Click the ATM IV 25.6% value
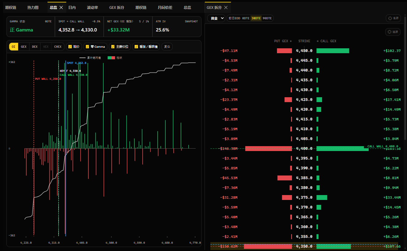 pos(163,30)
